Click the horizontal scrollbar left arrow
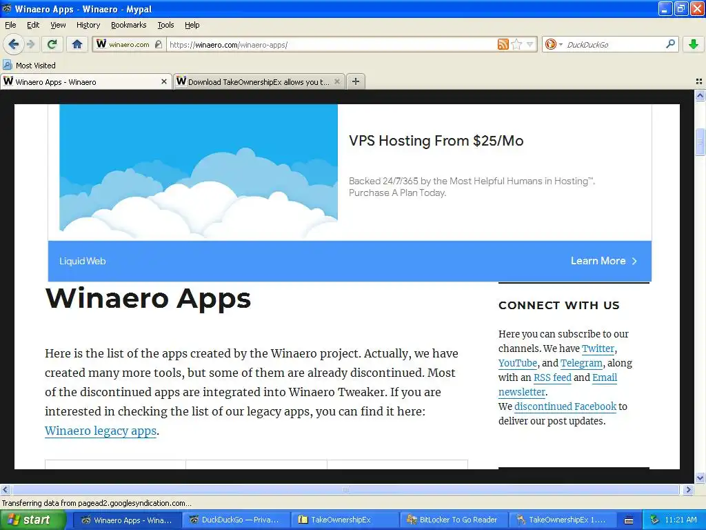Image resolution: width=706 pixels, height=530 pixels. coord(5,489)
